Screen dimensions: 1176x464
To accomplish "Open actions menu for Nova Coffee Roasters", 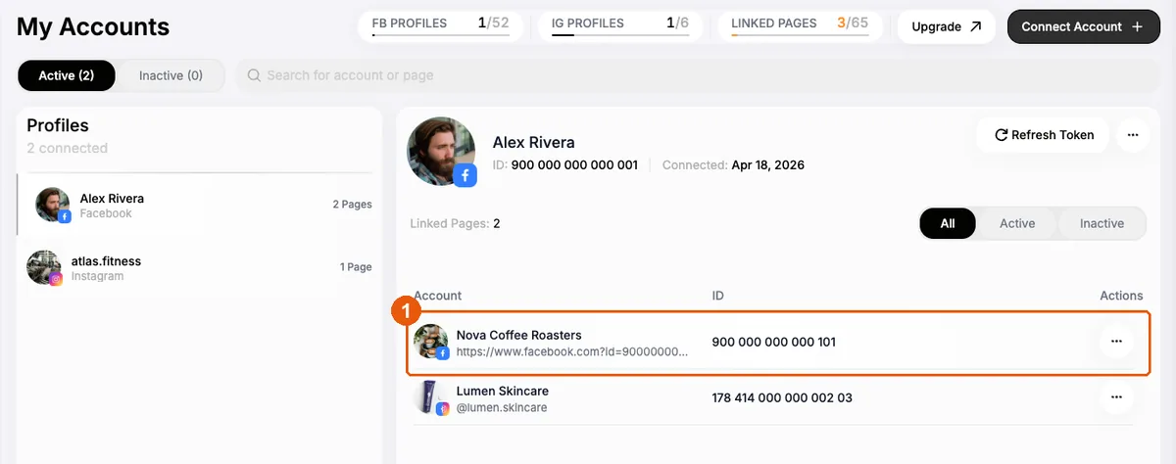I will pos(1115,342).
